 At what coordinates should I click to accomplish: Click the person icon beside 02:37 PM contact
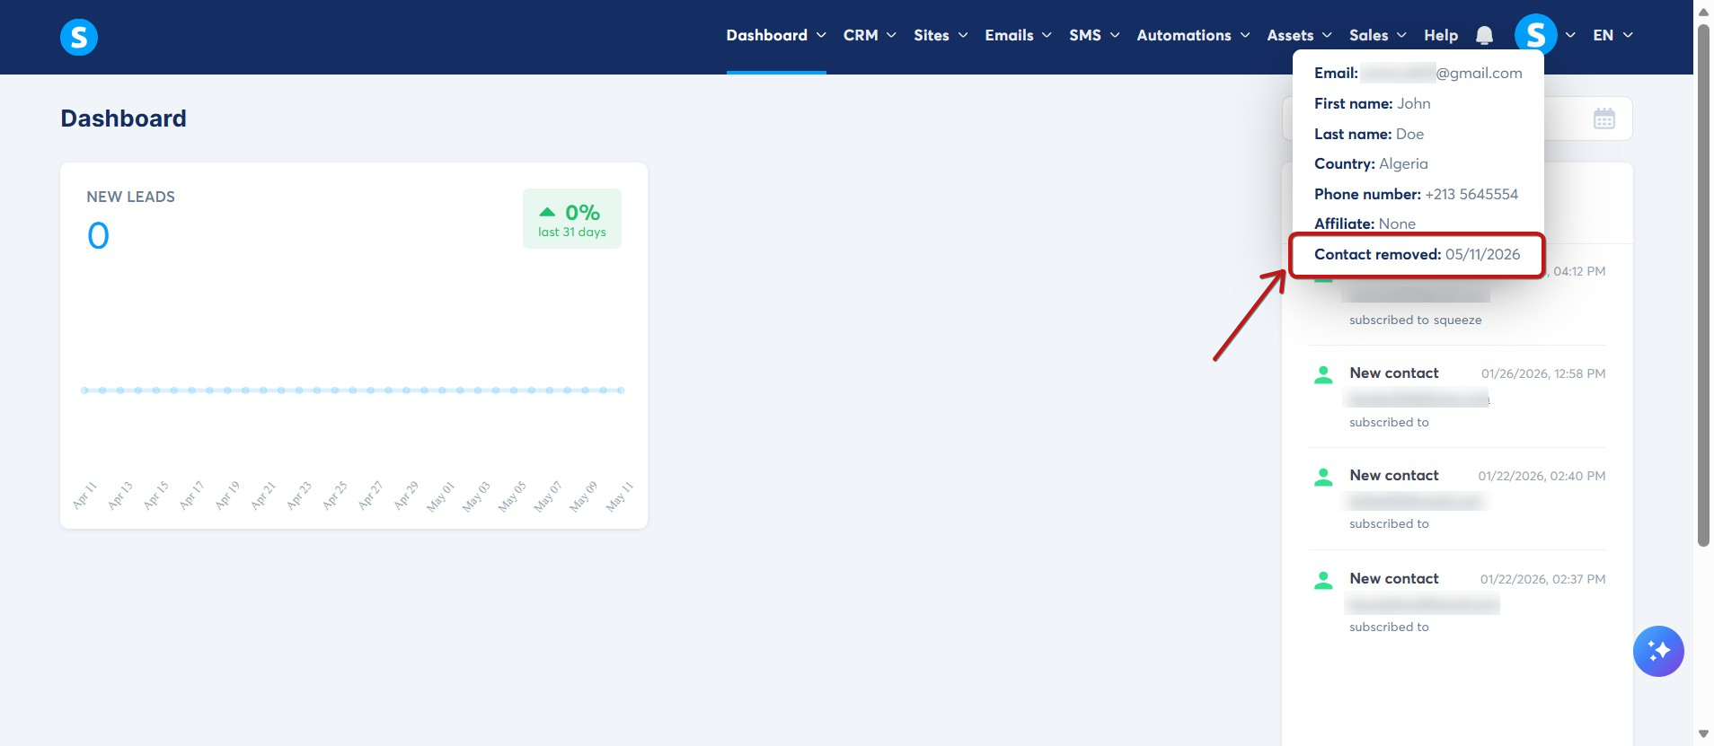click(x=1323, y=581)
